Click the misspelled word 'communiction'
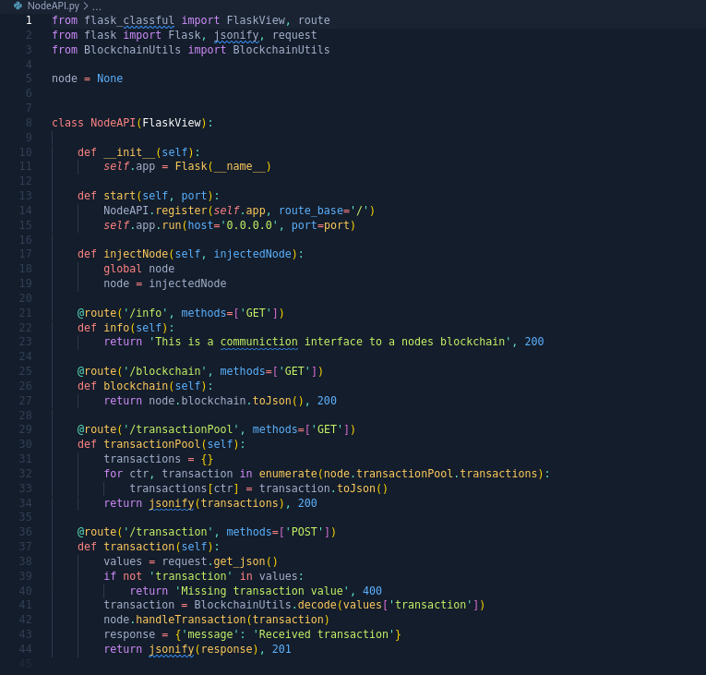 [259, 342]
